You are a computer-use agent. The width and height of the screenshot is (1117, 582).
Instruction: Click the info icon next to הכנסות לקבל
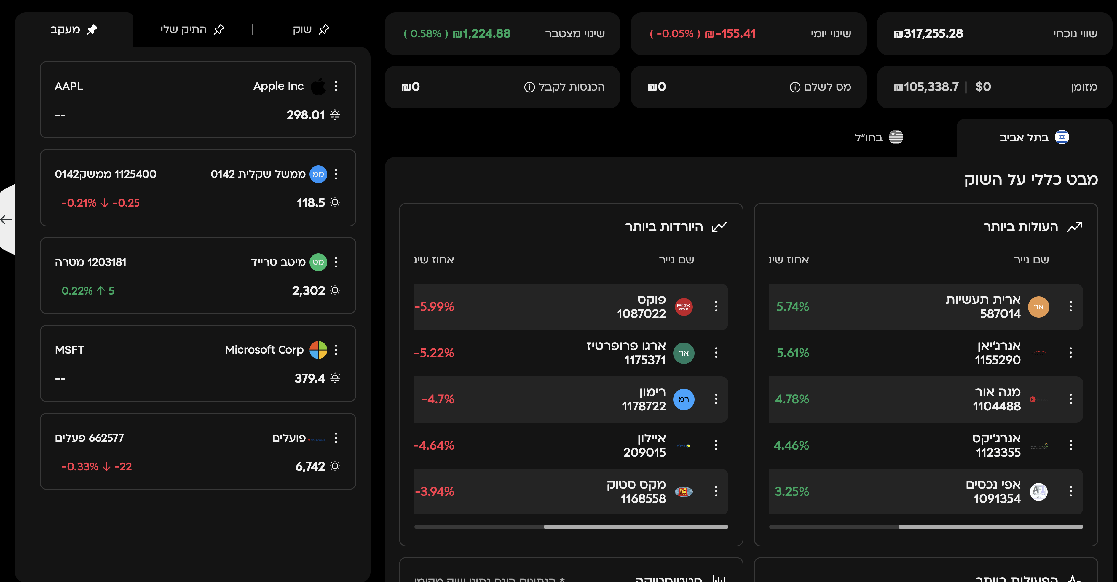point(529,87)
